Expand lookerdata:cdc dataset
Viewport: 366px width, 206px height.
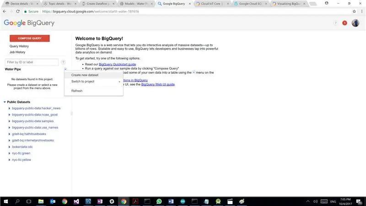9,147
